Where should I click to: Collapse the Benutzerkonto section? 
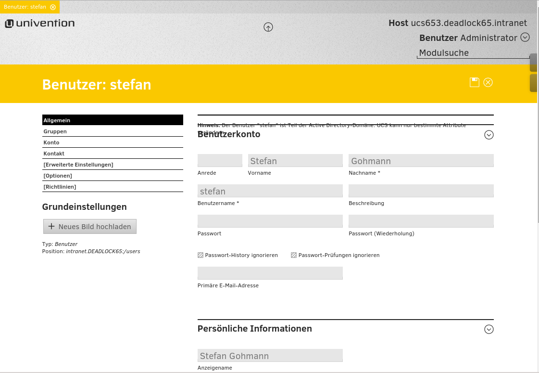489,135
